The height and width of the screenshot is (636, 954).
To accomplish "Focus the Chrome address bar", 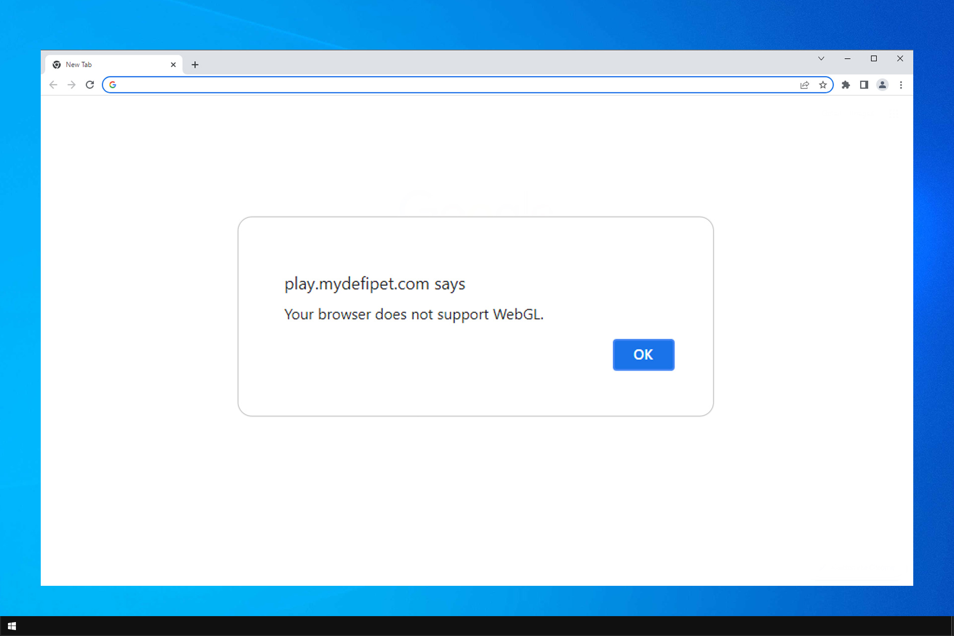I will tap(467, 85).
